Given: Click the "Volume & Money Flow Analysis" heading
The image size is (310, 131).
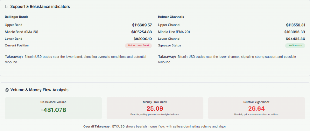Looking at the screenshot, I should [39, 90].
